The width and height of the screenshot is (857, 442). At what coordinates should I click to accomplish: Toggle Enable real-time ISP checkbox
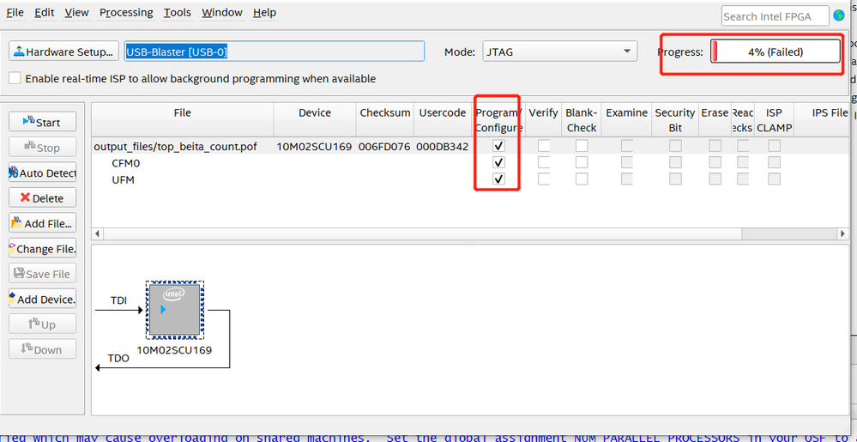(16, 78)
